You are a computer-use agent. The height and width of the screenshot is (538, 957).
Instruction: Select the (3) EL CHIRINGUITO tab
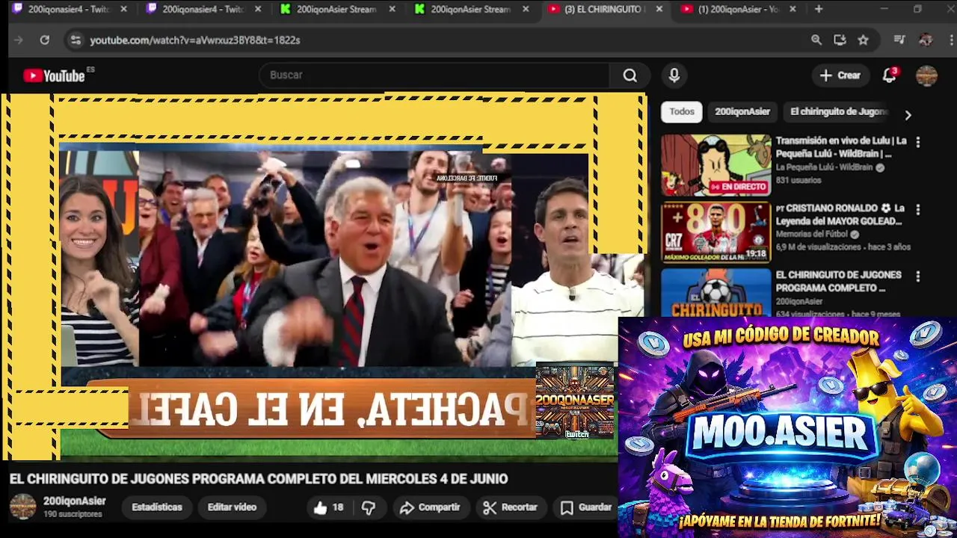click(606, 9)
